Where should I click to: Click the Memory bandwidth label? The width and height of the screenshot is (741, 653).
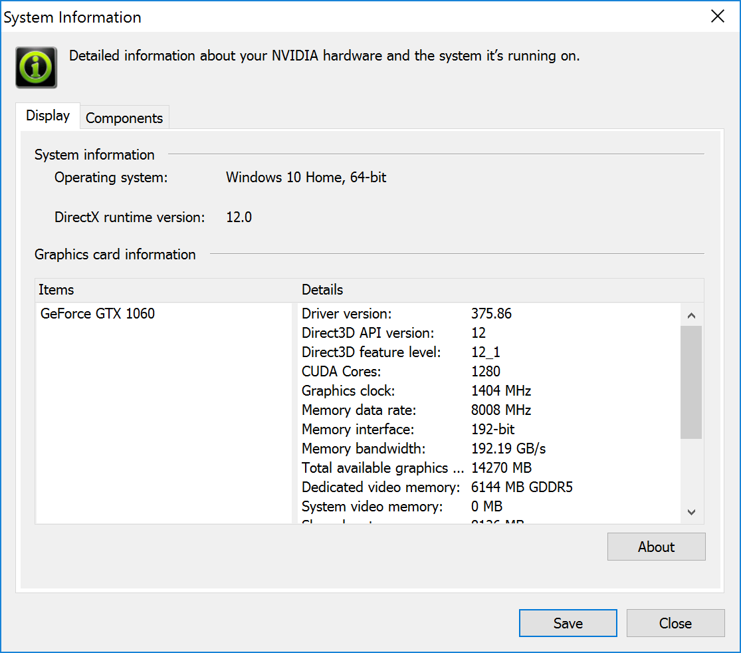[x=364, y=448]
